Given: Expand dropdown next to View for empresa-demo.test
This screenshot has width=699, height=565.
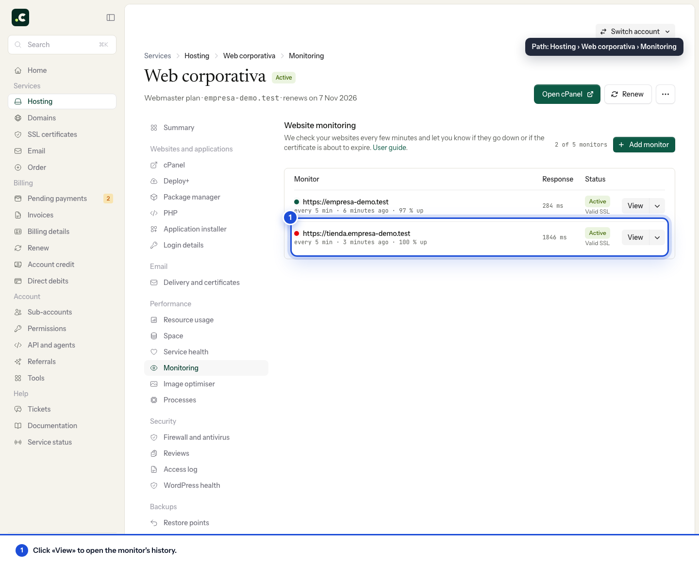Looking at the screenshot, I should point(657,206).
